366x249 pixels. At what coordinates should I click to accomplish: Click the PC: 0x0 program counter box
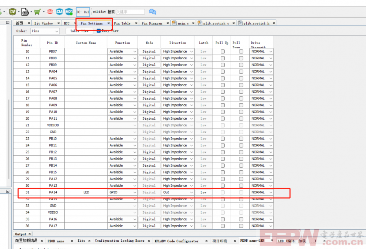coord(83,12)
